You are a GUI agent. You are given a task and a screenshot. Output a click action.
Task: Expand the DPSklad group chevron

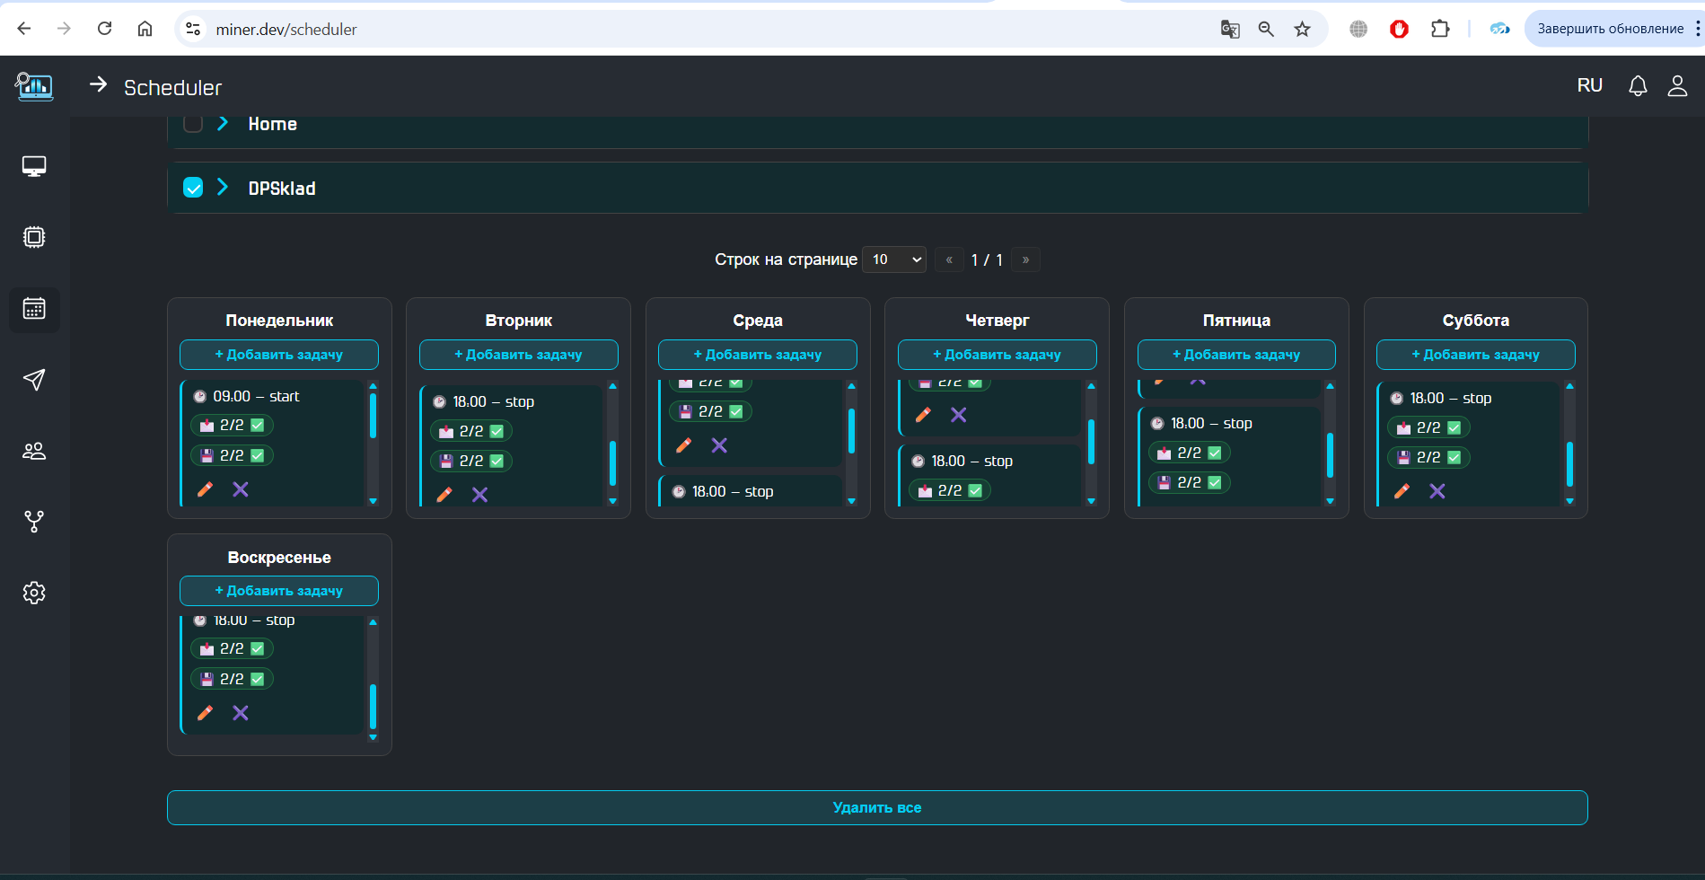coord(223,188)
